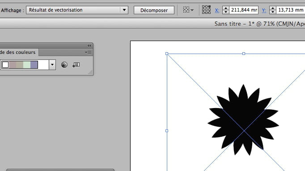Increase the X value with up stepper

point(226,8)
